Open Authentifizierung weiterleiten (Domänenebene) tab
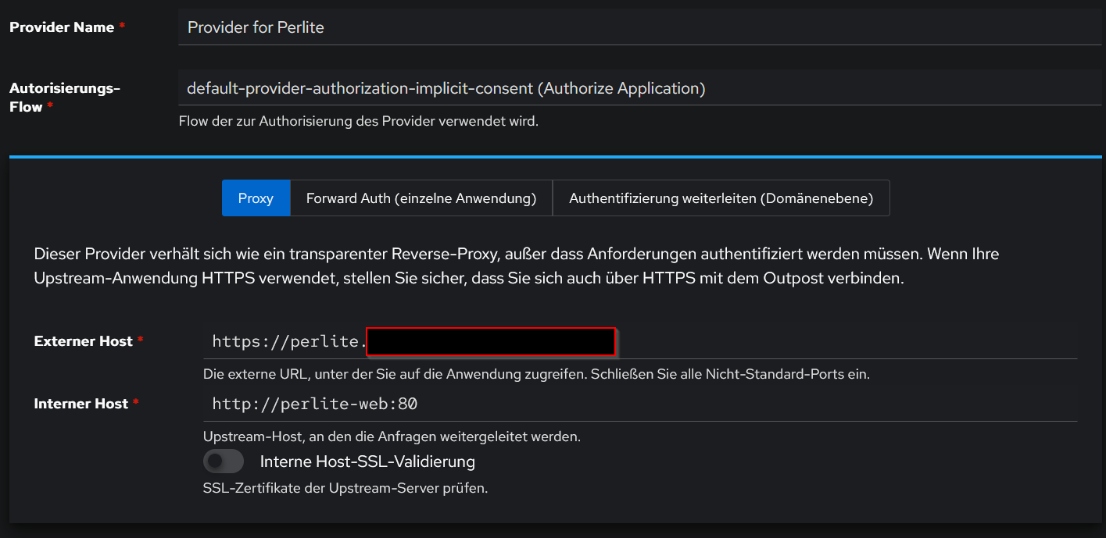Viewport: 1106px width, 538px height. tap(721, 198)
